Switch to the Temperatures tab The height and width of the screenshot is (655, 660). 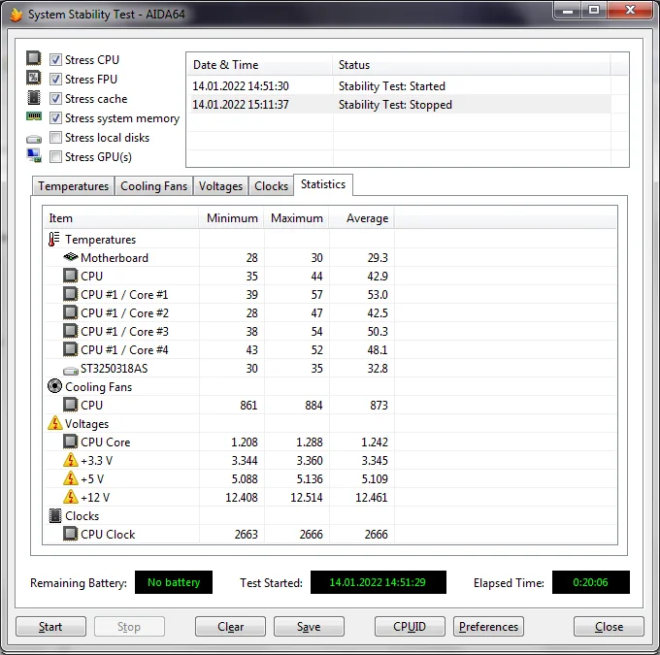coord(73,186)
